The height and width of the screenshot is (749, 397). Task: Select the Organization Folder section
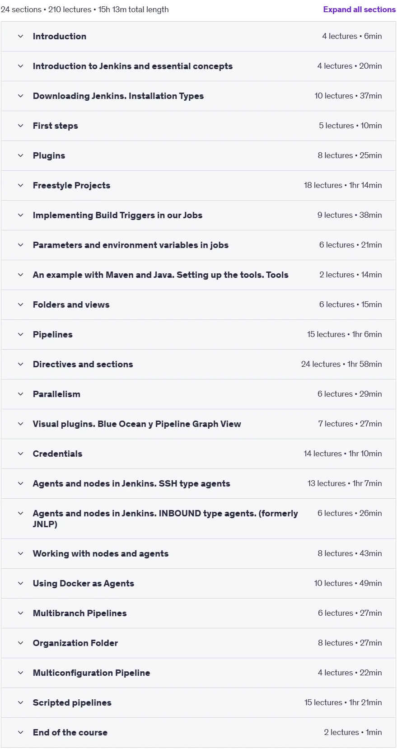(x=75, y=643)
